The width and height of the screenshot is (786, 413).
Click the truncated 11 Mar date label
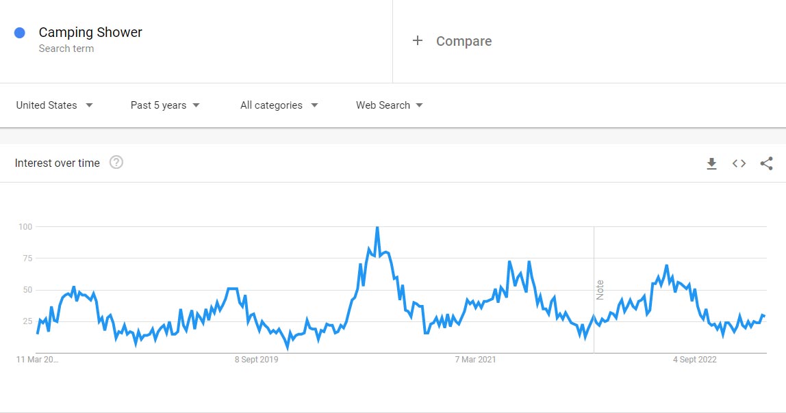pos(38,360)
